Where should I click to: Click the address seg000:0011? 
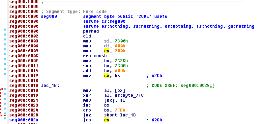tap(24, 66)
